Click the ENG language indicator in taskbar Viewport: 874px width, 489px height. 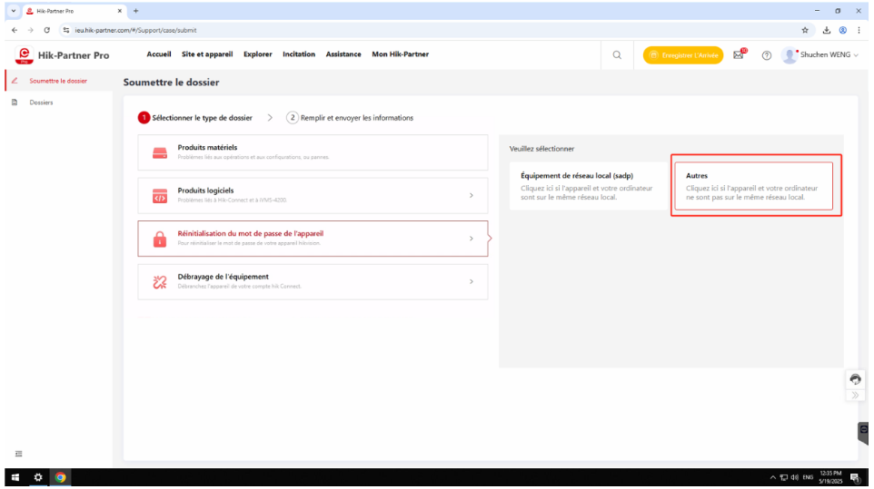point(808,477)
